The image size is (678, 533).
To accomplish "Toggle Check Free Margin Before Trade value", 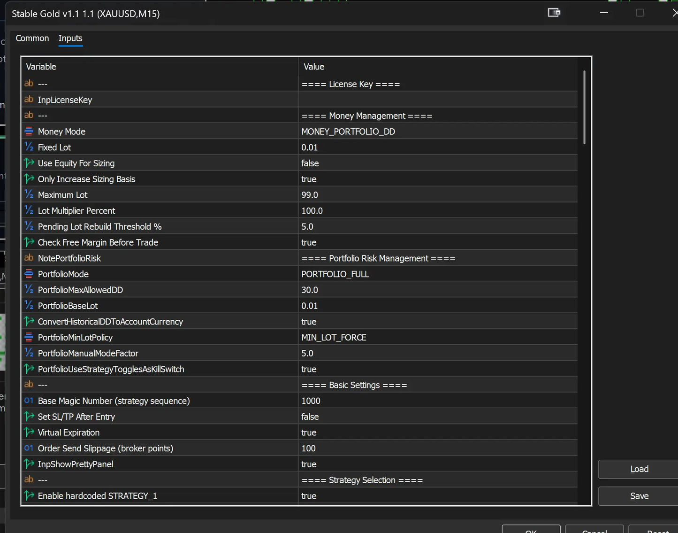I will (438, 242).
